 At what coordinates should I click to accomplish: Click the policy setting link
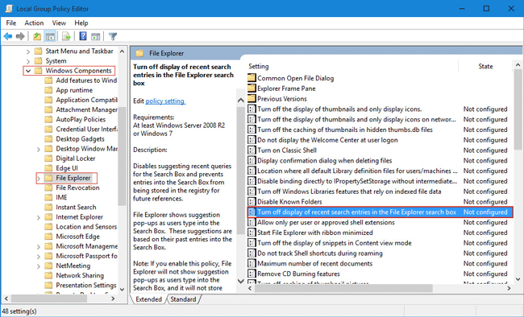pyautogui.click(x=165, y=101)
